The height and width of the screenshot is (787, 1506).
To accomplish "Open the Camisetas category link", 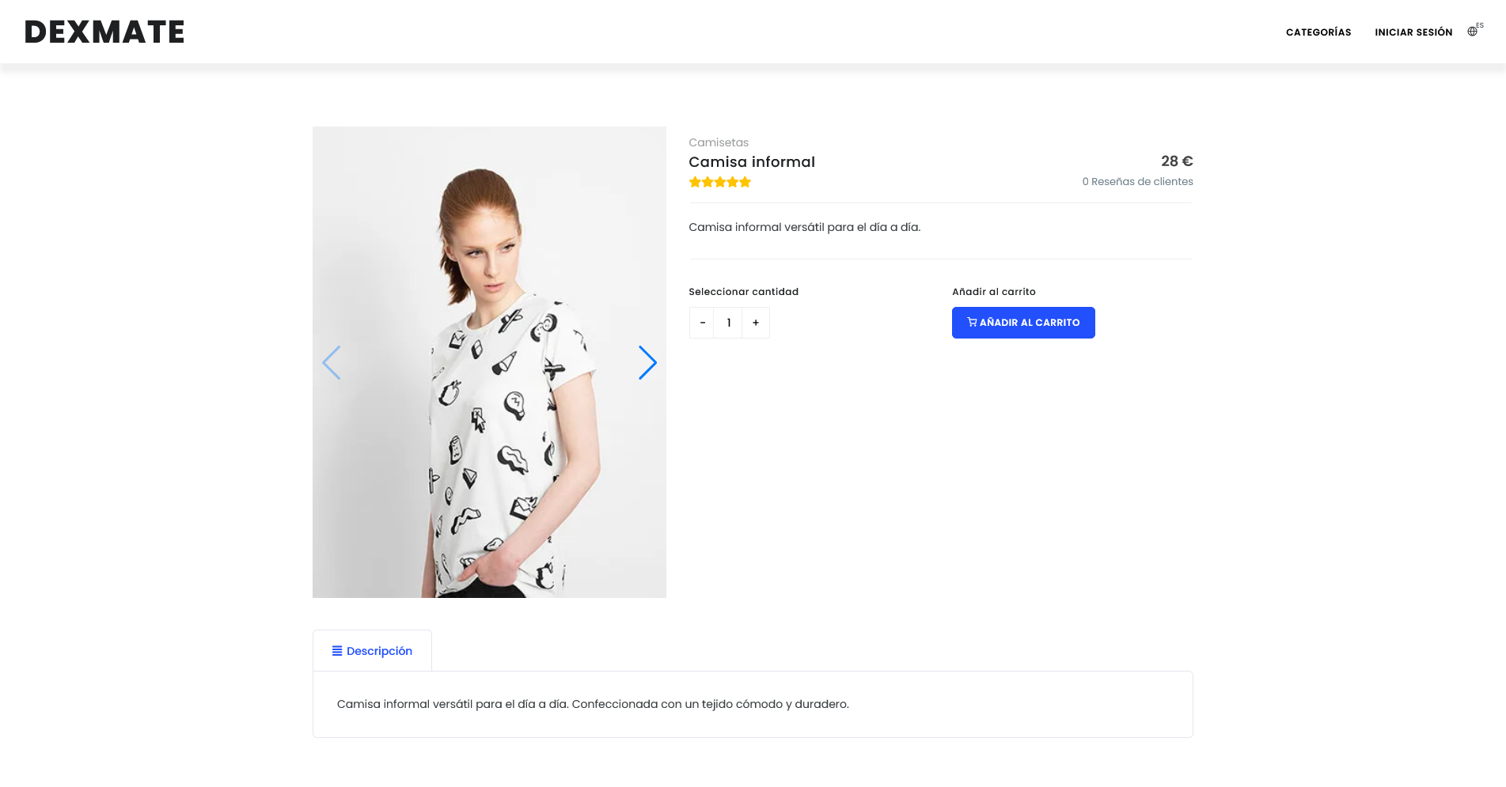I will 719,142.
